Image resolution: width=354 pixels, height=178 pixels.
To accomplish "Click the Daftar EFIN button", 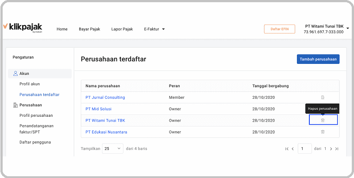I will (280, 29).
